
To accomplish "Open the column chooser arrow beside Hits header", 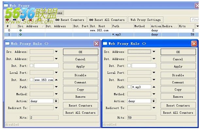I will coord(197,26).
